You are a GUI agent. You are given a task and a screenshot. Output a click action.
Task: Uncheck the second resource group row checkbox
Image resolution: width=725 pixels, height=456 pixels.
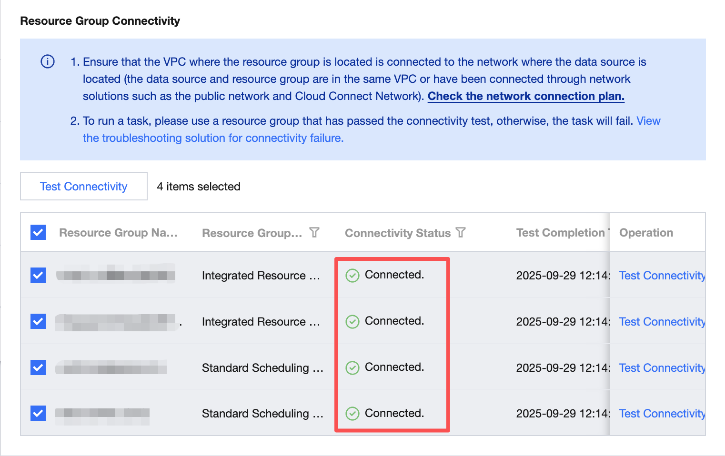point(38,321)
